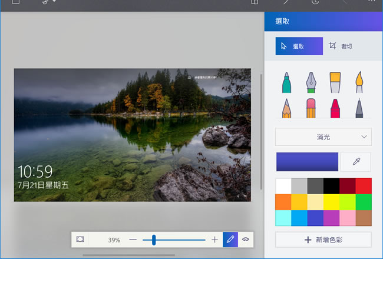Select the teal Marker brush
This screenshot has width=383, height=283.
[286, 82]
